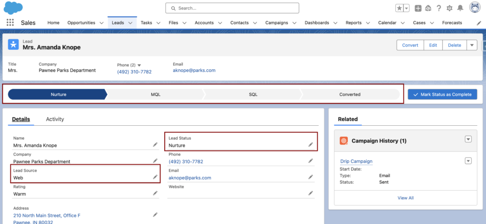Edit the Phone field pencil icon
The image size is (486, 224).
tap(310, 161)
